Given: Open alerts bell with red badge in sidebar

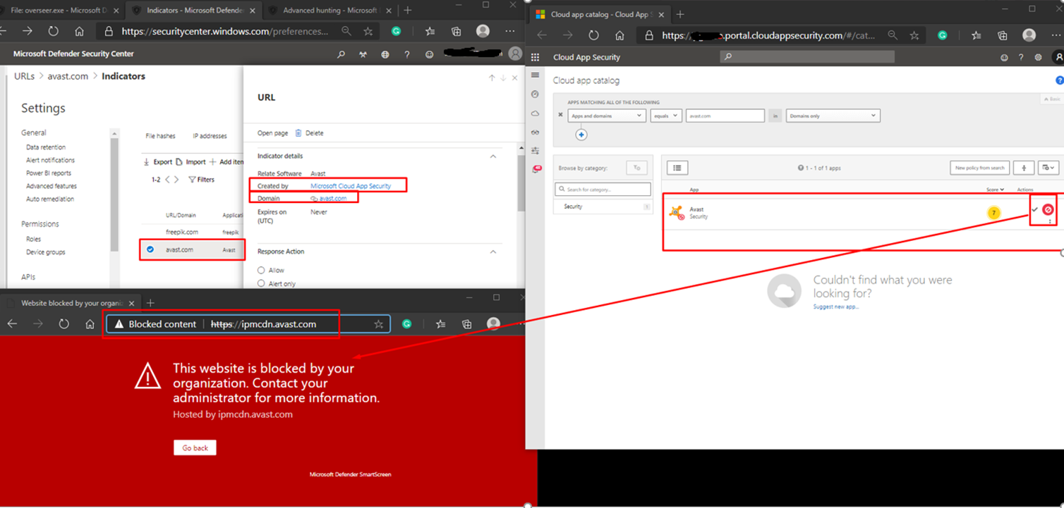Looking at the screenshot, I should pos(536,169).
